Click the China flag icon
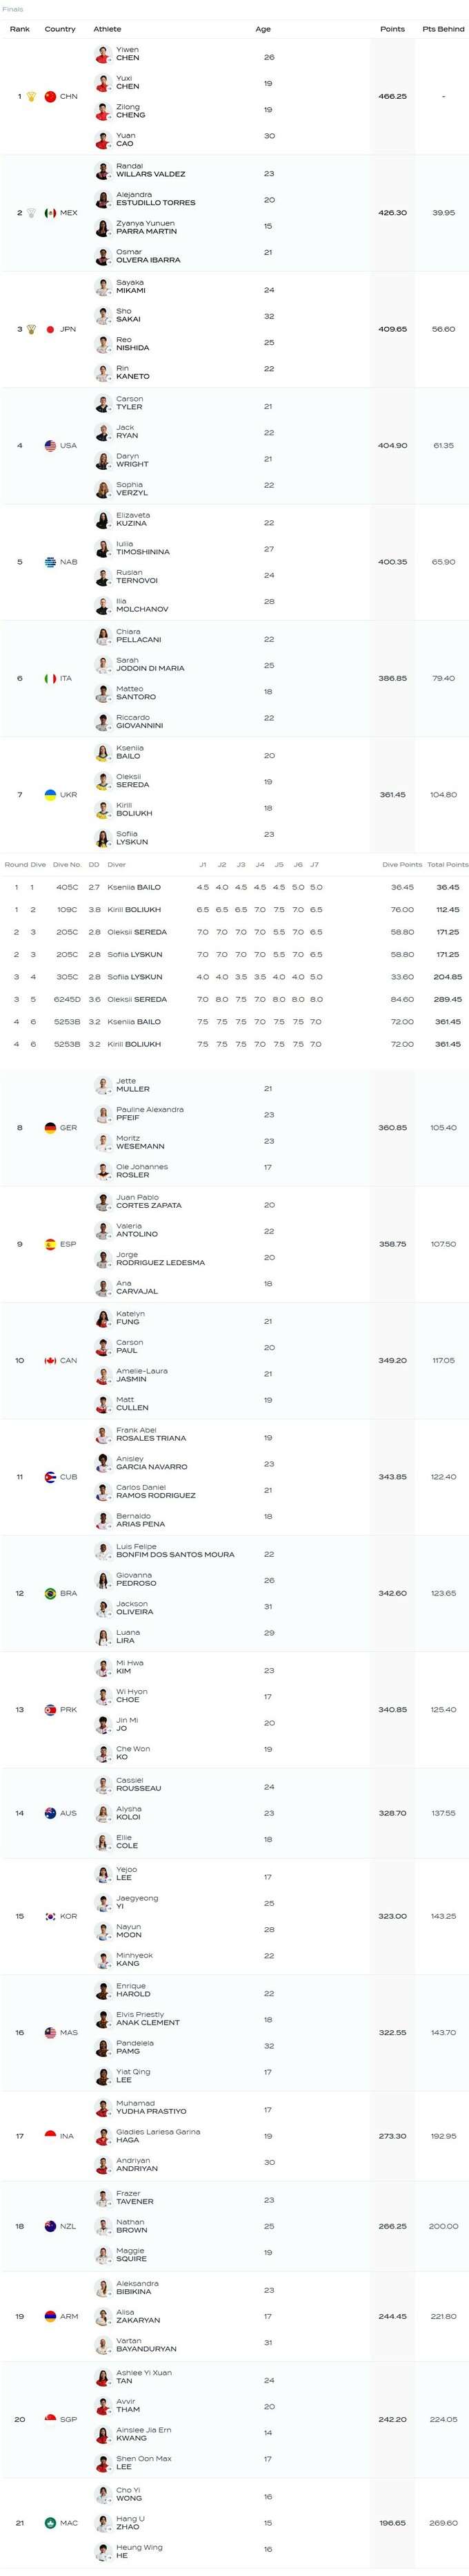This screenshot has height=2576, width=469. (50, 97)
